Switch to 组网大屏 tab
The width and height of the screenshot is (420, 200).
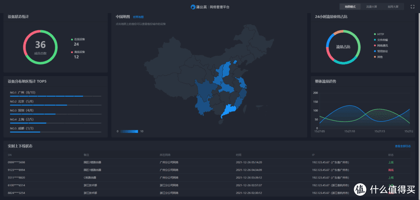click(x=393, y=7)
